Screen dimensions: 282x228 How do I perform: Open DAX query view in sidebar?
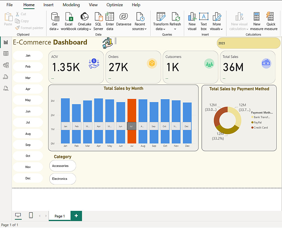pyautogui.click(x=6, y=77)
